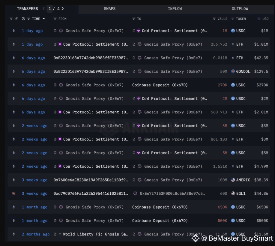Viewport: 275px width, 246px height.
Task: Click CoW Protocol icon in $5M USDC row
Action: [139, 153]
